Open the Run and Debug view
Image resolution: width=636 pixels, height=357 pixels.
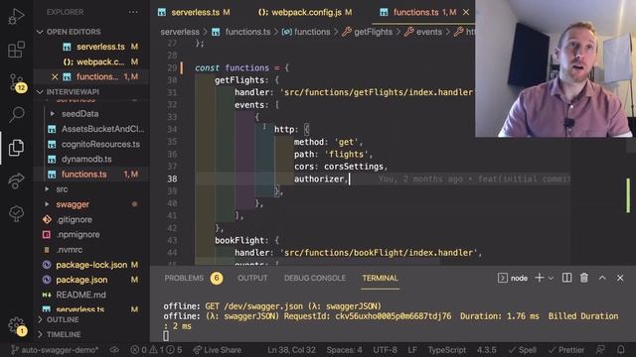(x=16, y=16)
